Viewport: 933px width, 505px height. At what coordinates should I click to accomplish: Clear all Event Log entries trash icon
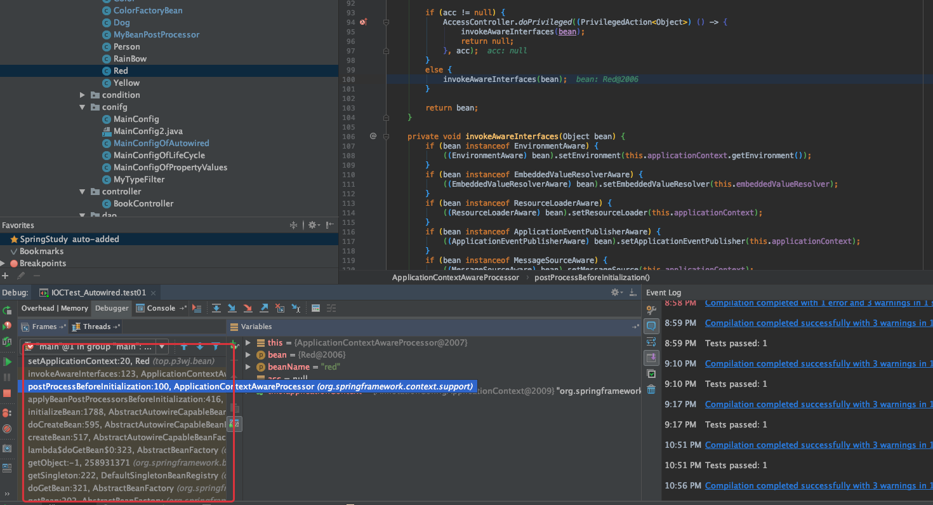(651, 389)
